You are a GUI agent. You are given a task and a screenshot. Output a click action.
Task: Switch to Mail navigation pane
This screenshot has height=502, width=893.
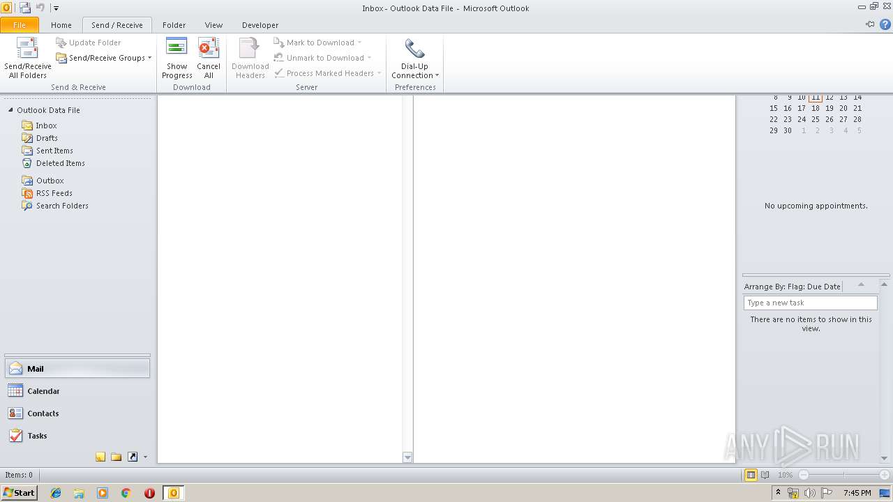point(77,369)
